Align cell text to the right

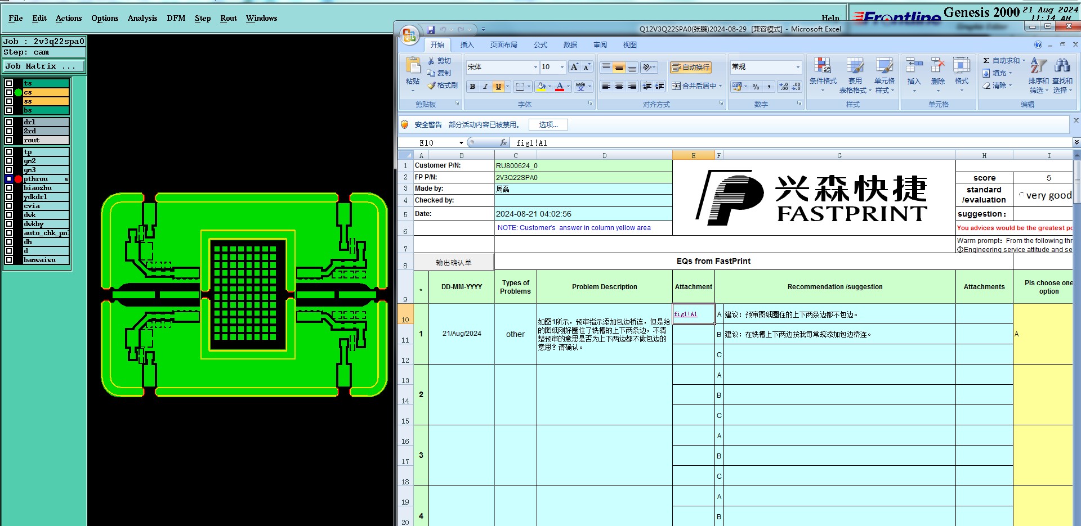[x=632, y=86]
